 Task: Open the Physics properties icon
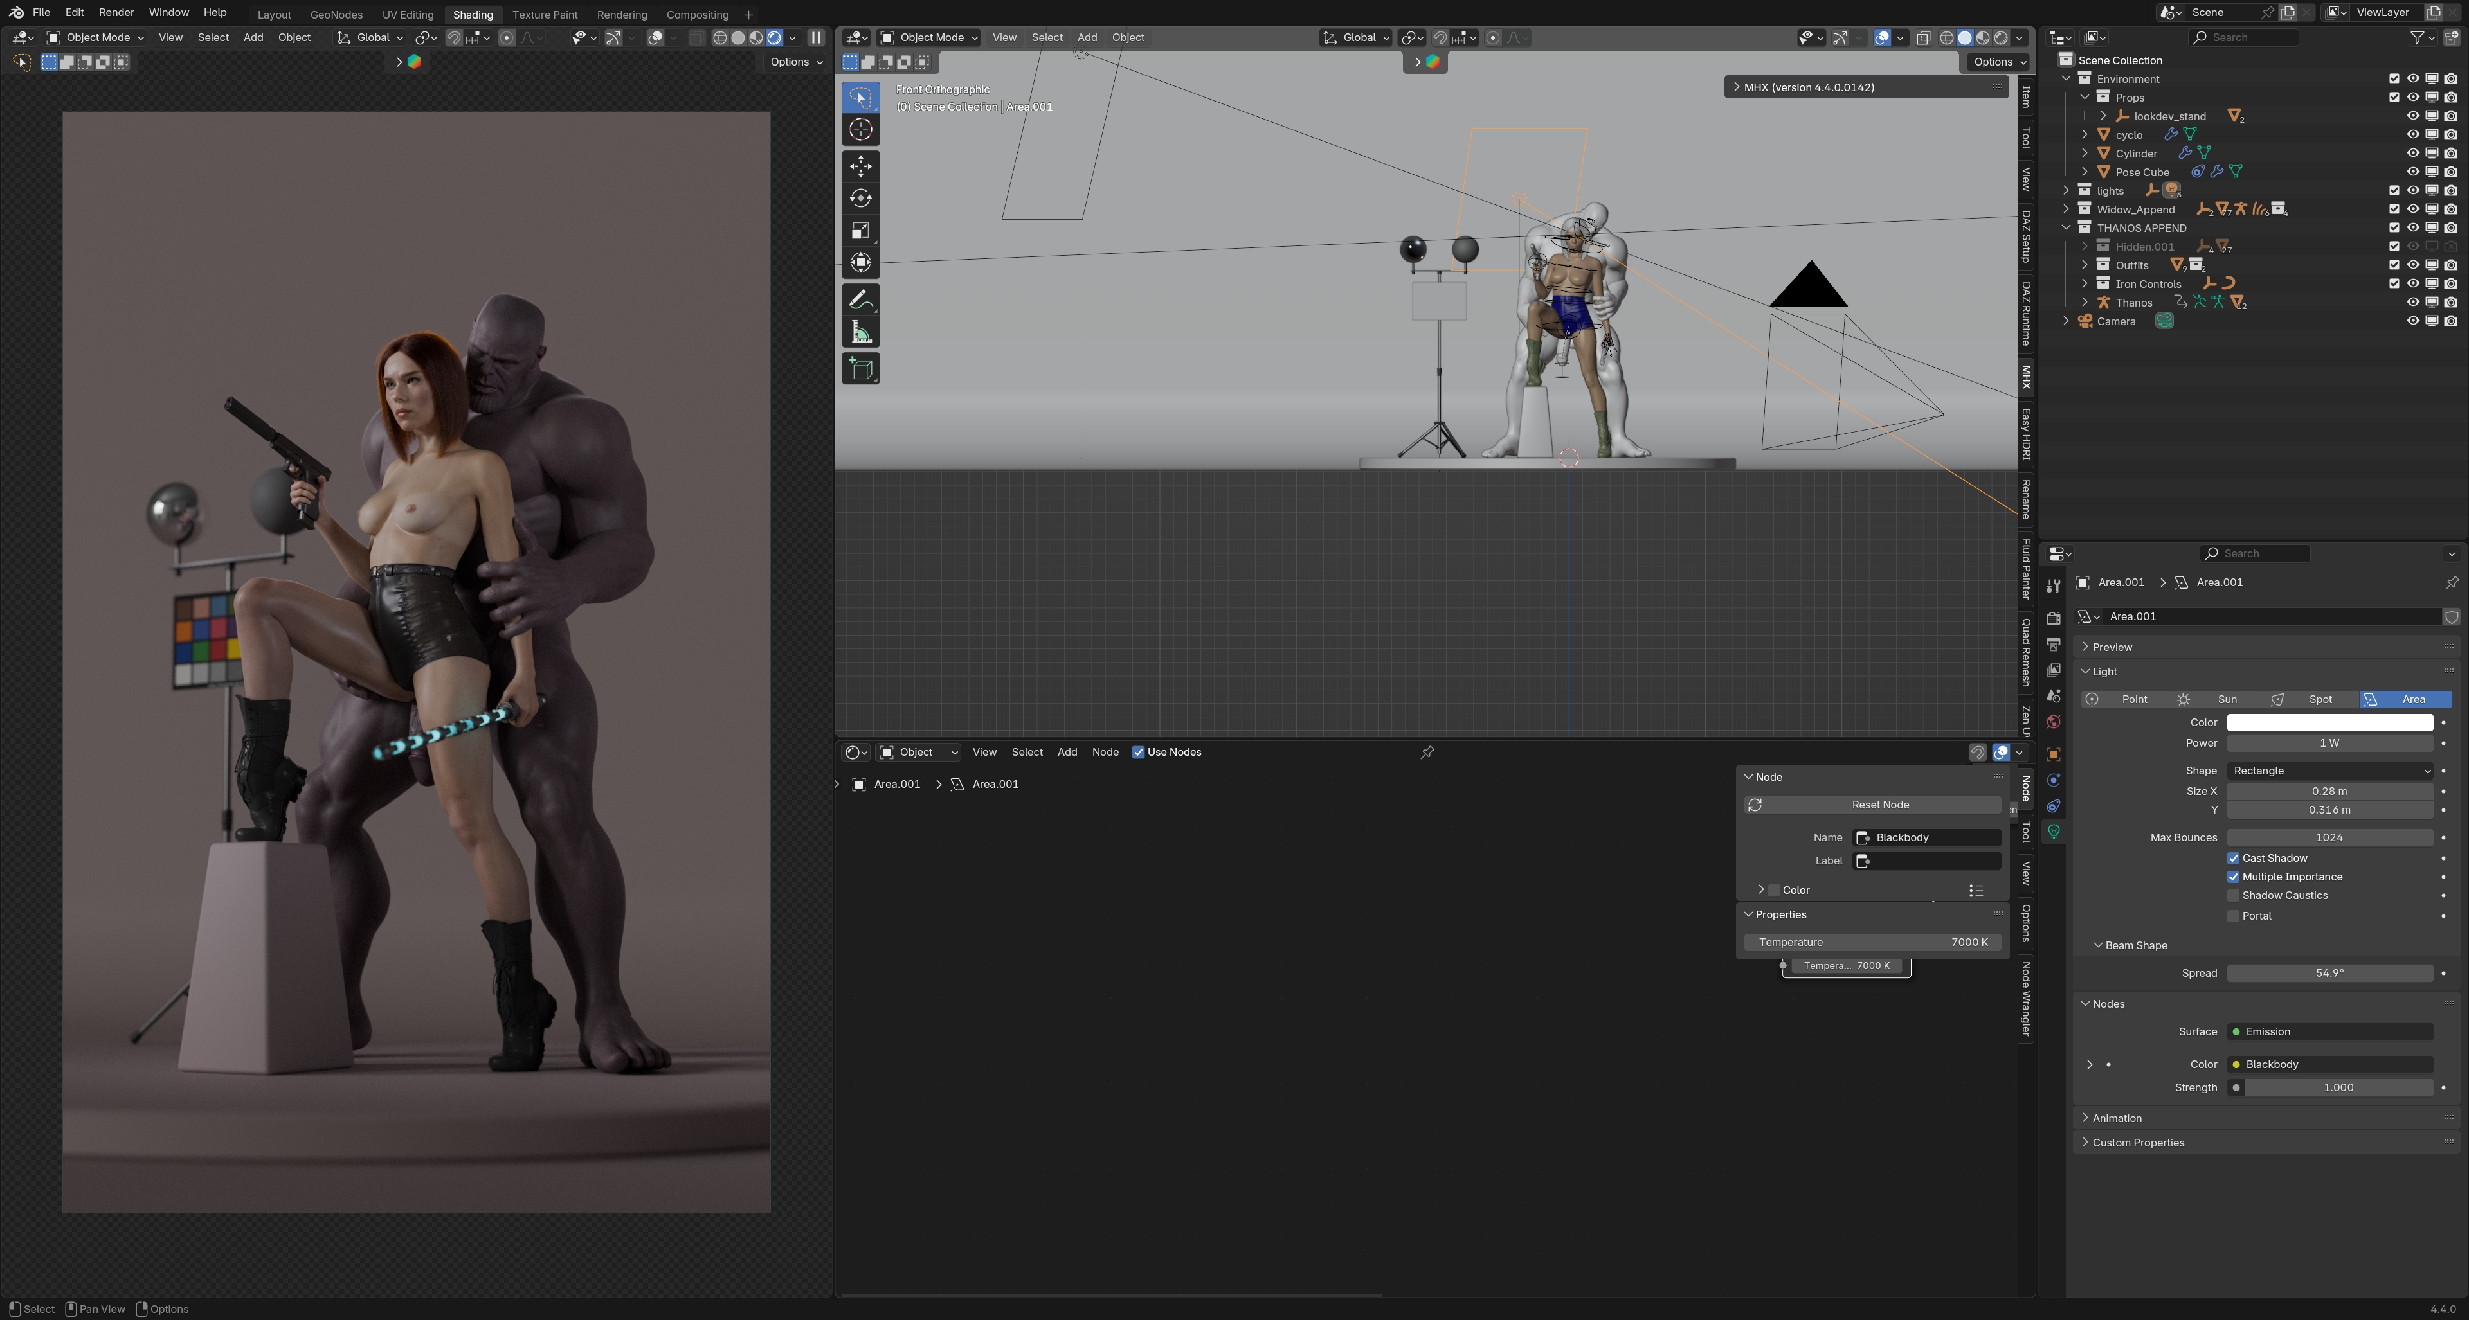(x=2053, y=780)
